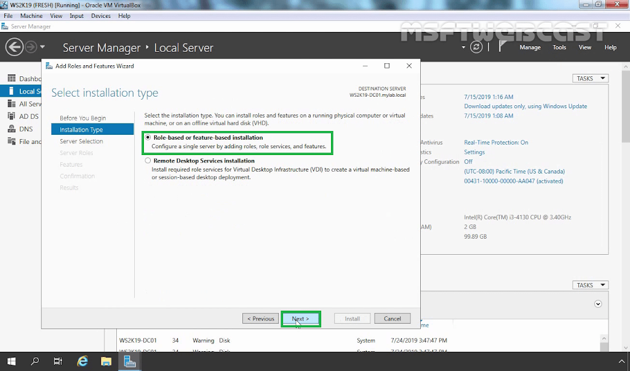Click the 7/15/2019 1:16 AM link

(488, 97)
